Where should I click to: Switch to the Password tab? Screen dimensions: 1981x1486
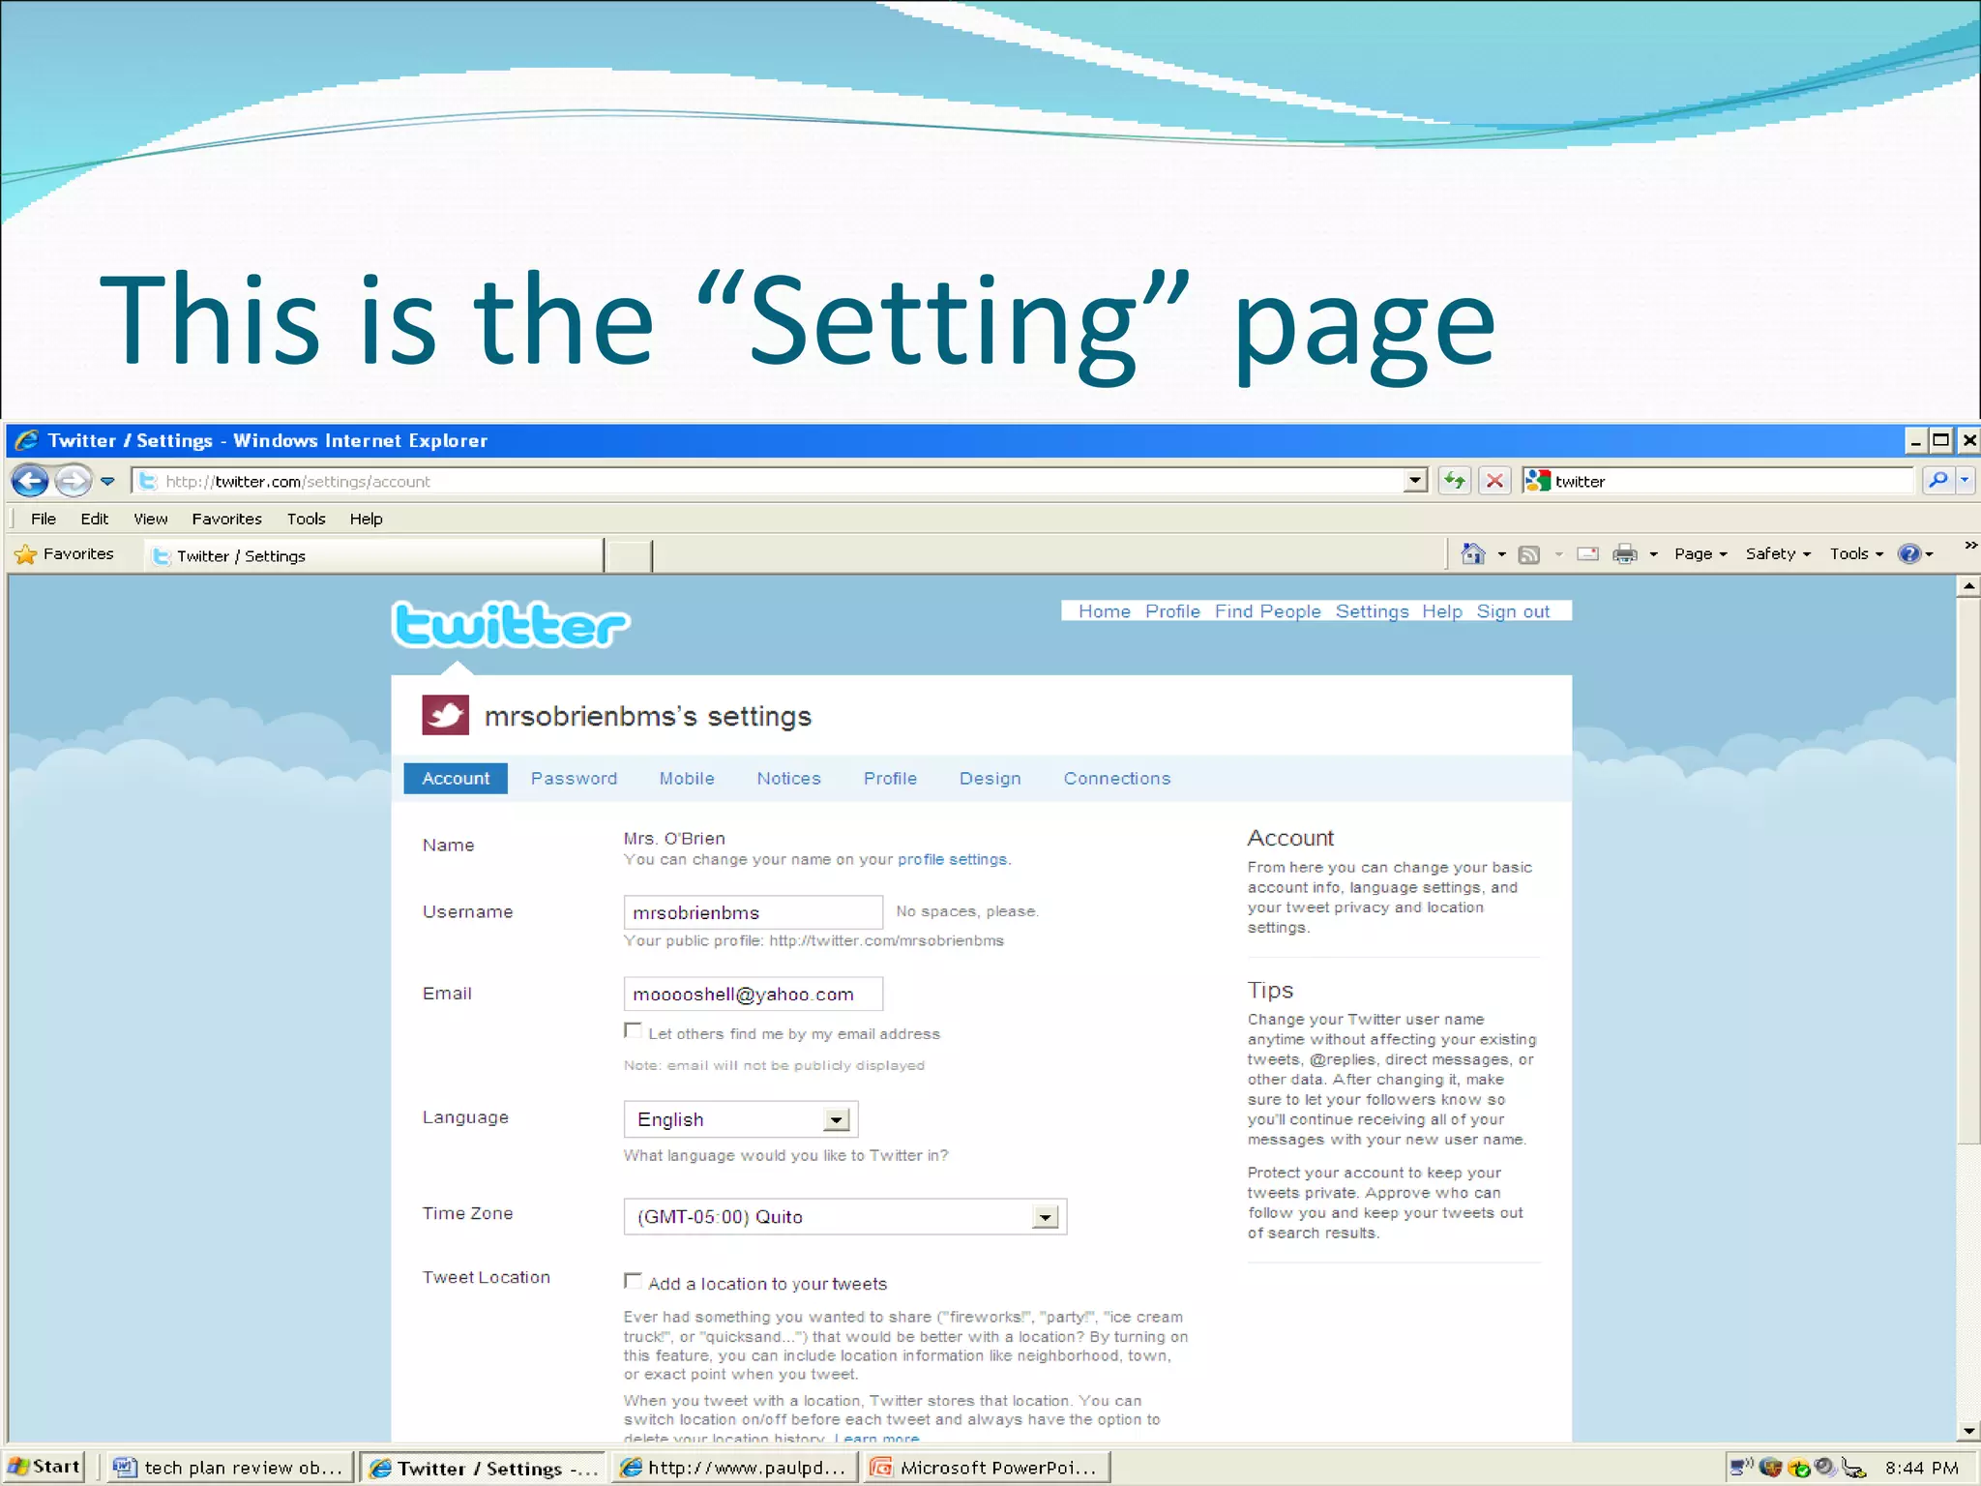[574, 779]
